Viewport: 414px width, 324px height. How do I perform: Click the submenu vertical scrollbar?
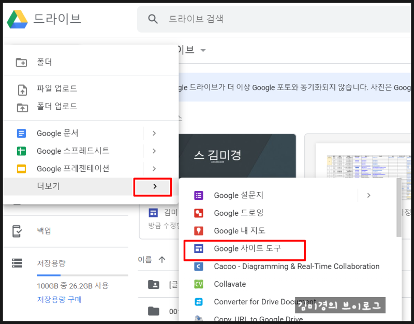(399, 208)
